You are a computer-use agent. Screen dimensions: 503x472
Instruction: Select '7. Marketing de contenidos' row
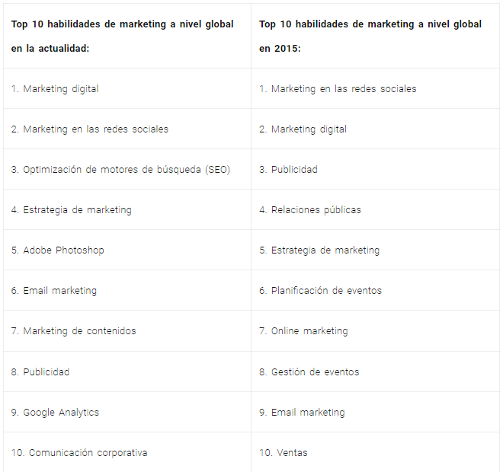coord(127,330)
